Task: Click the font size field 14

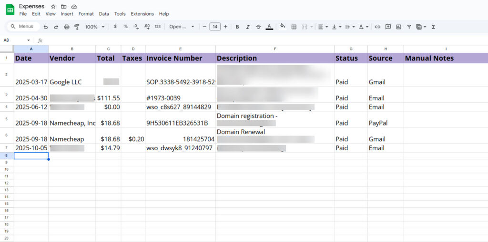Action: pyautogui.click(x=215, y=27)
